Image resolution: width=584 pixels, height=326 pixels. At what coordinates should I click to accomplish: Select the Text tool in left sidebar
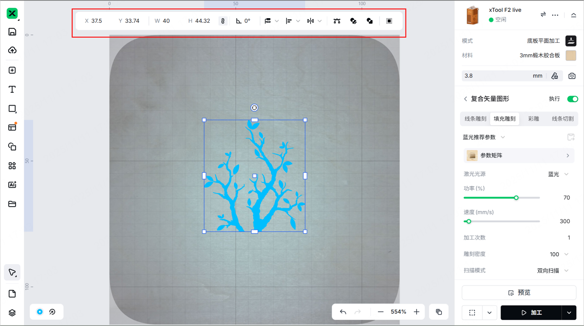click(12, 90)
